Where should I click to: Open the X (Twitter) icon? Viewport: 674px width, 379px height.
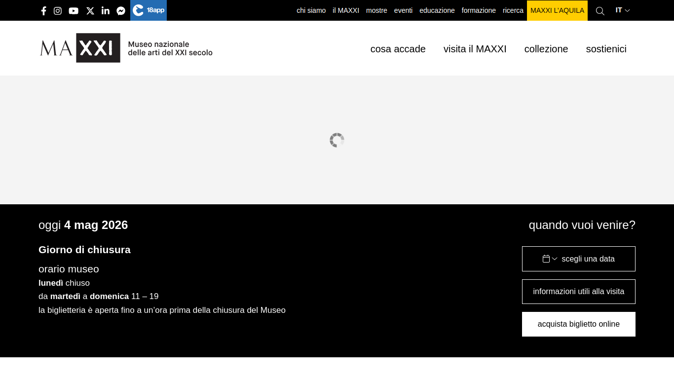tap(90, 11)
